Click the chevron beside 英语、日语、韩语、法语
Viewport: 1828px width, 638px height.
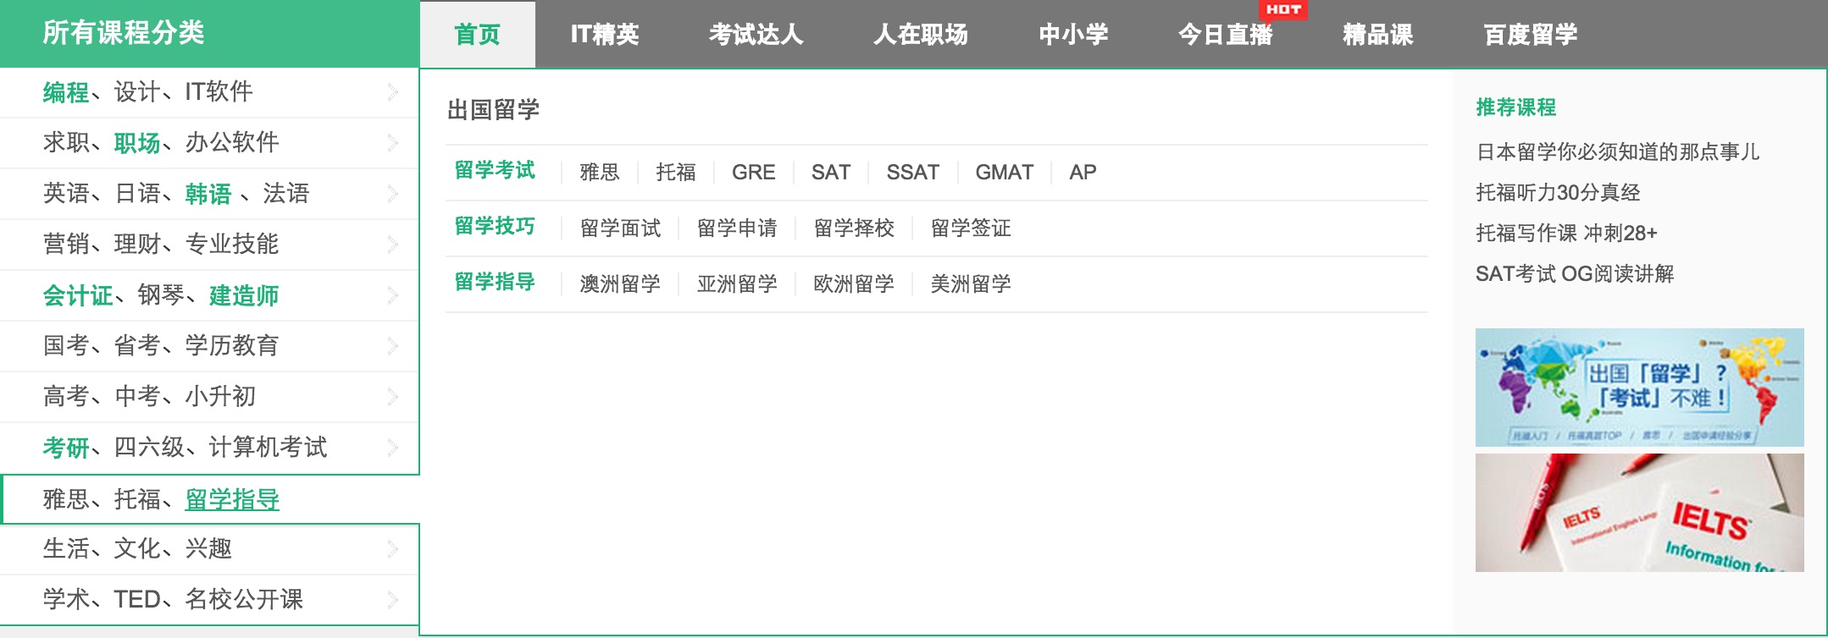click(392, 194)
